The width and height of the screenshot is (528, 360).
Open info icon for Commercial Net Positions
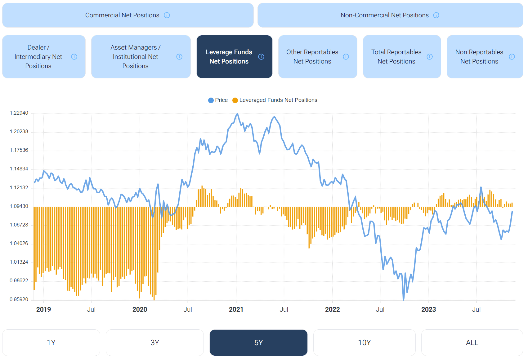(167, 15)
